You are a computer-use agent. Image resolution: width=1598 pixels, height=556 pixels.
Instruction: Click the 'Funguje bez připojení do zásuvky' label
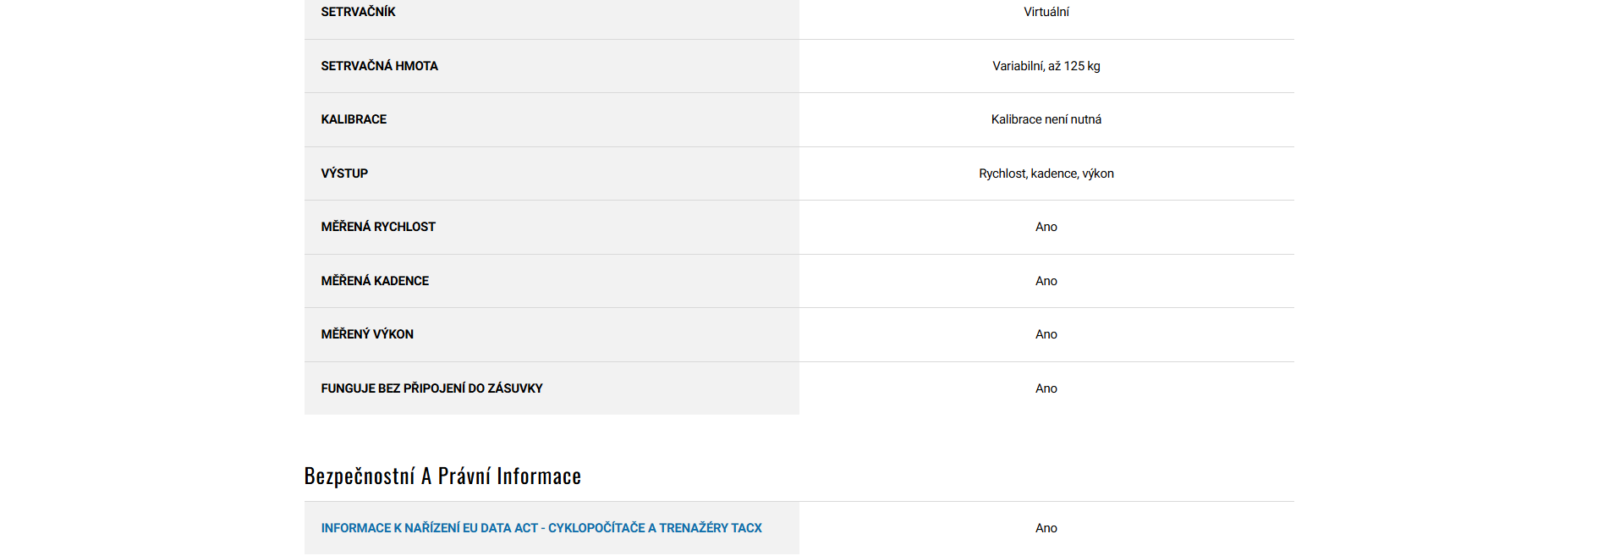tap(431, 388)
